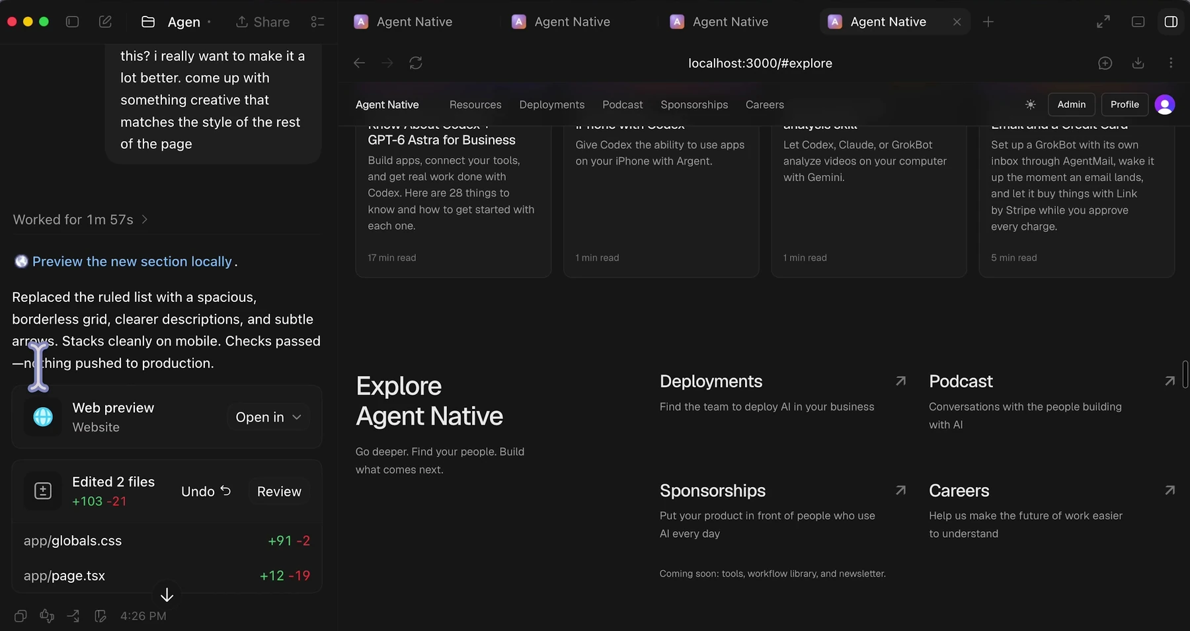1190x631 pixels.
Task: Click Preview the new section locally link
Action: coord(132,262)
